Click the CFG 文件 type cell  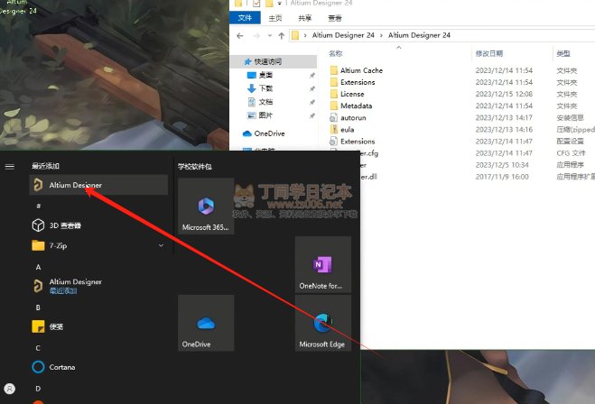pyautogui.click(x=571, y=153)
